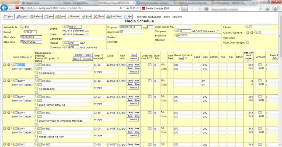Image resolution: width=282 pixels, height=147 pixels.
Task: Click the Market search magnifier icon
Action: 63,42
